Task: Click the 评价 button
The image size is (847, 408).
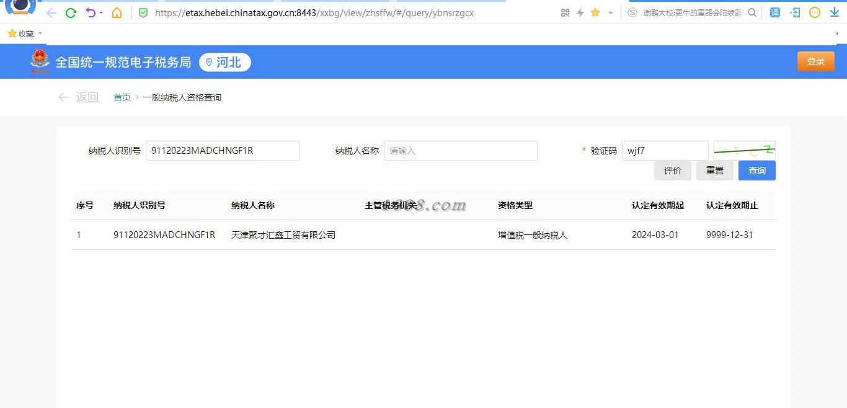Action: coord(673,171)
